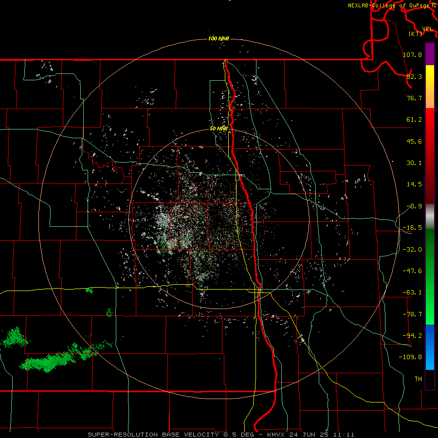Click the -109.8 velocity scale value
Screen dimensions: 438x438
click(410, 357)
